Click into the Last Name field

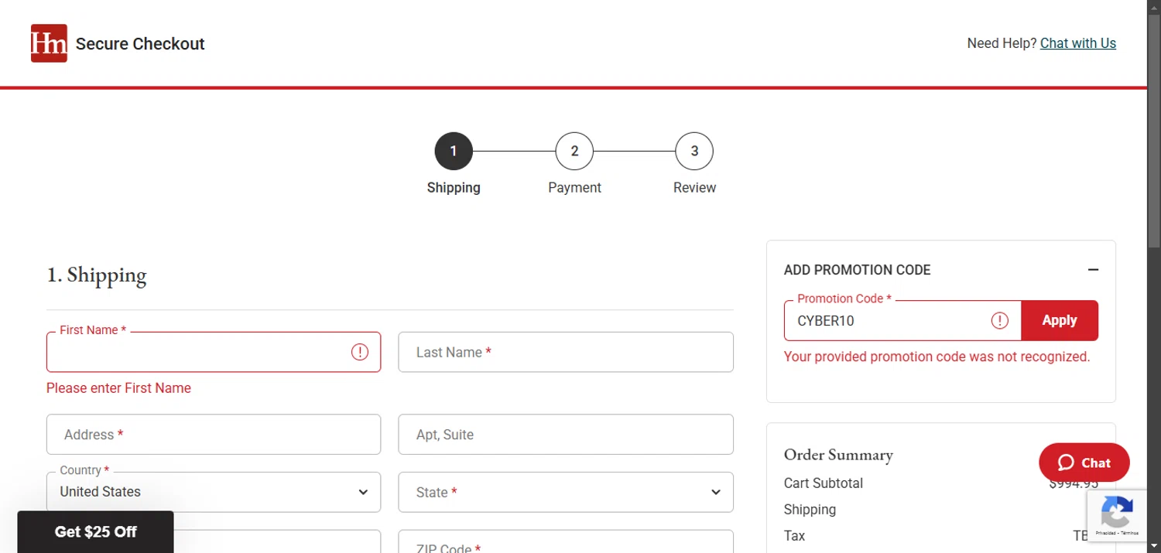(x=565, y=353)
